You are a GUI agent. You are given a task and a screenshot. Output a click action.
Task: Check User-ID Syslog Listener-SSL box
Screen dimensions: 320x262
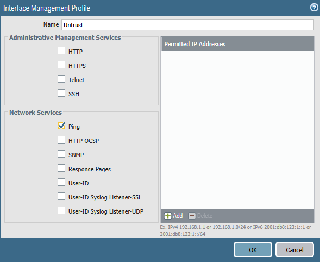[61, 196]
